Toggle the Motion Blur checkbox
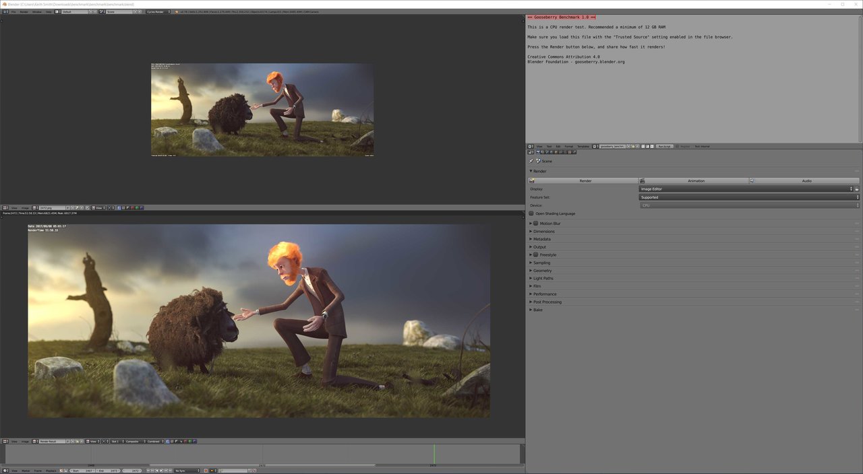Image resolution: width=863 pixels, height=474 pixels. [x=536, y=224]
